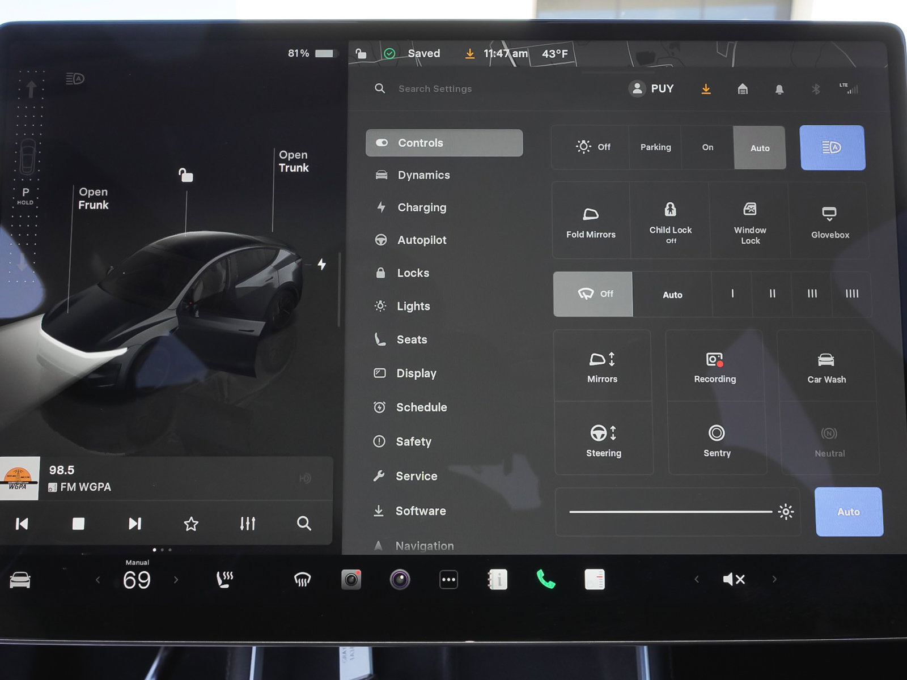Open the Dashcam Recording panel

coord(715,365)
